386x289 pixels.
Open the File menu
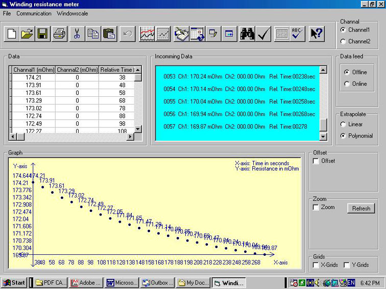pos(7,14)
